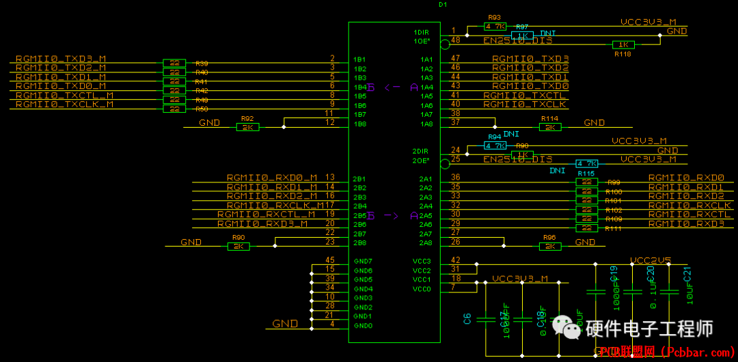Viewport: 738px width, 362px height.
Task: Pick the 4.7K DNI resistor R115
Action: coord(587,164)
